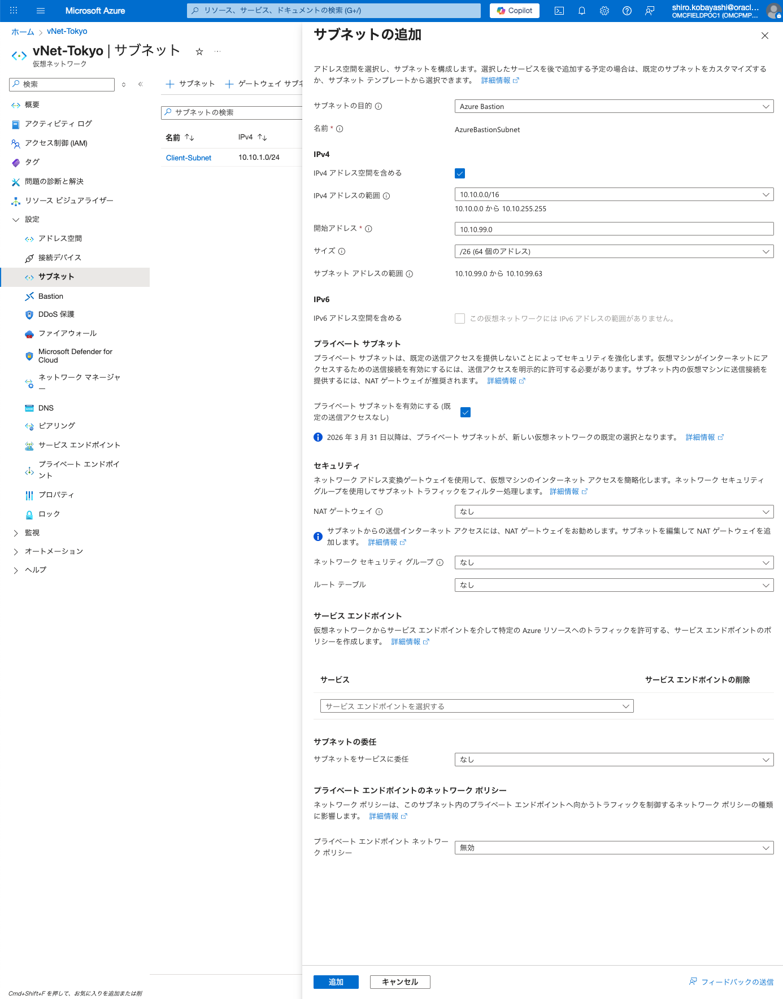Click the info icon beside IPv4 アドレスの範囲
783x999 pixels.
pyautogui.click(x=386, y=196)
